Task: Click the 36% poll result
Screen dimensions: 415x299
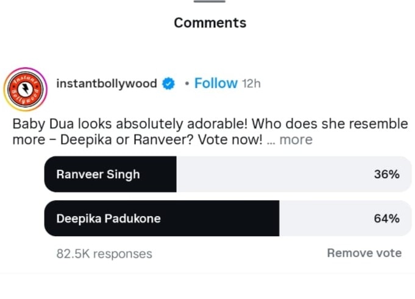Action: [386, 175]
